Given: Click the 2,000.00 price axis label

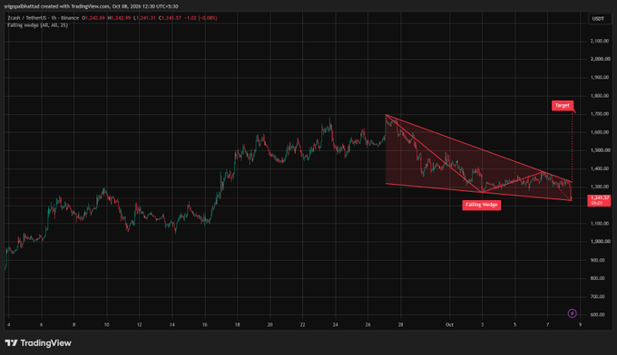Looking at the screenshot, I should pyautogui.click(x=600, y=59).
